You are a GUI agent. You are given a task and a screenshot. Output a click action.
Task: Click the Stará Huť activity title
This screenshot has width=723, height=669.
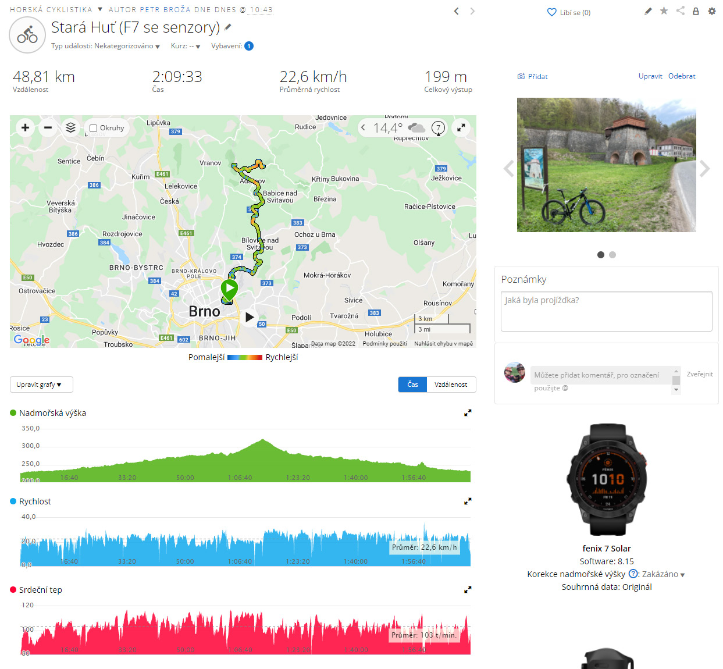tap(136, 27)
